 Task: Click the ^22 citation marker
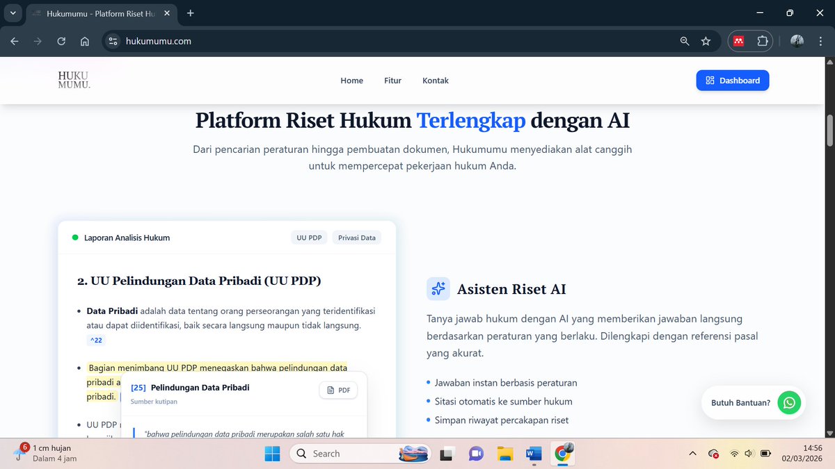(x=96, y=340)
